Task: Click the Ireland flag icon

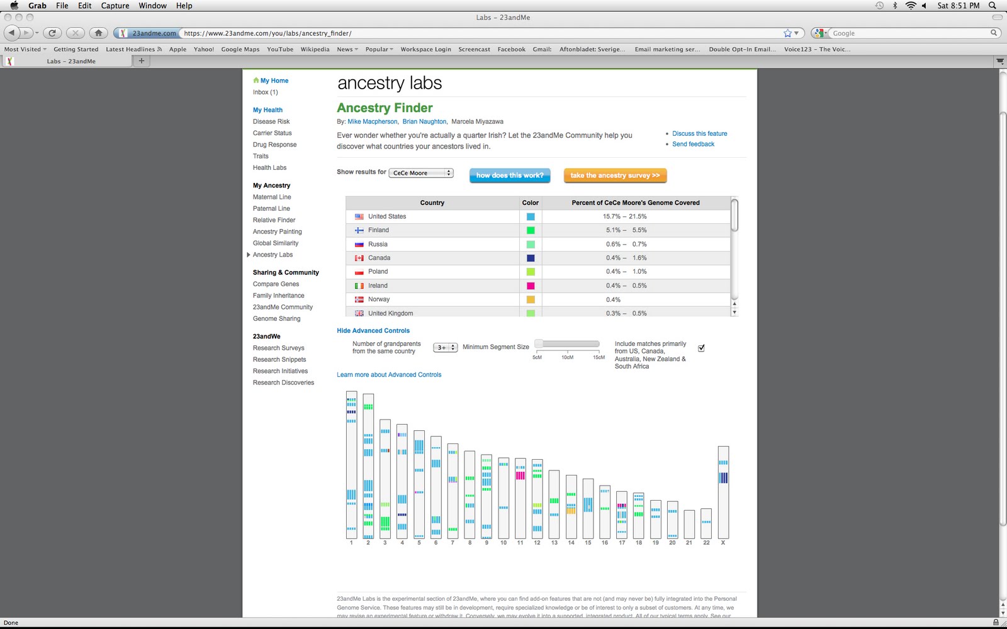Action: 359,285
